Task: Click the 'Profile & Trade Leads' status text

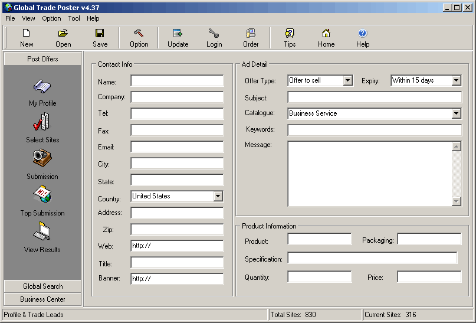Action: pyautogui.click(x=34, y=315)
